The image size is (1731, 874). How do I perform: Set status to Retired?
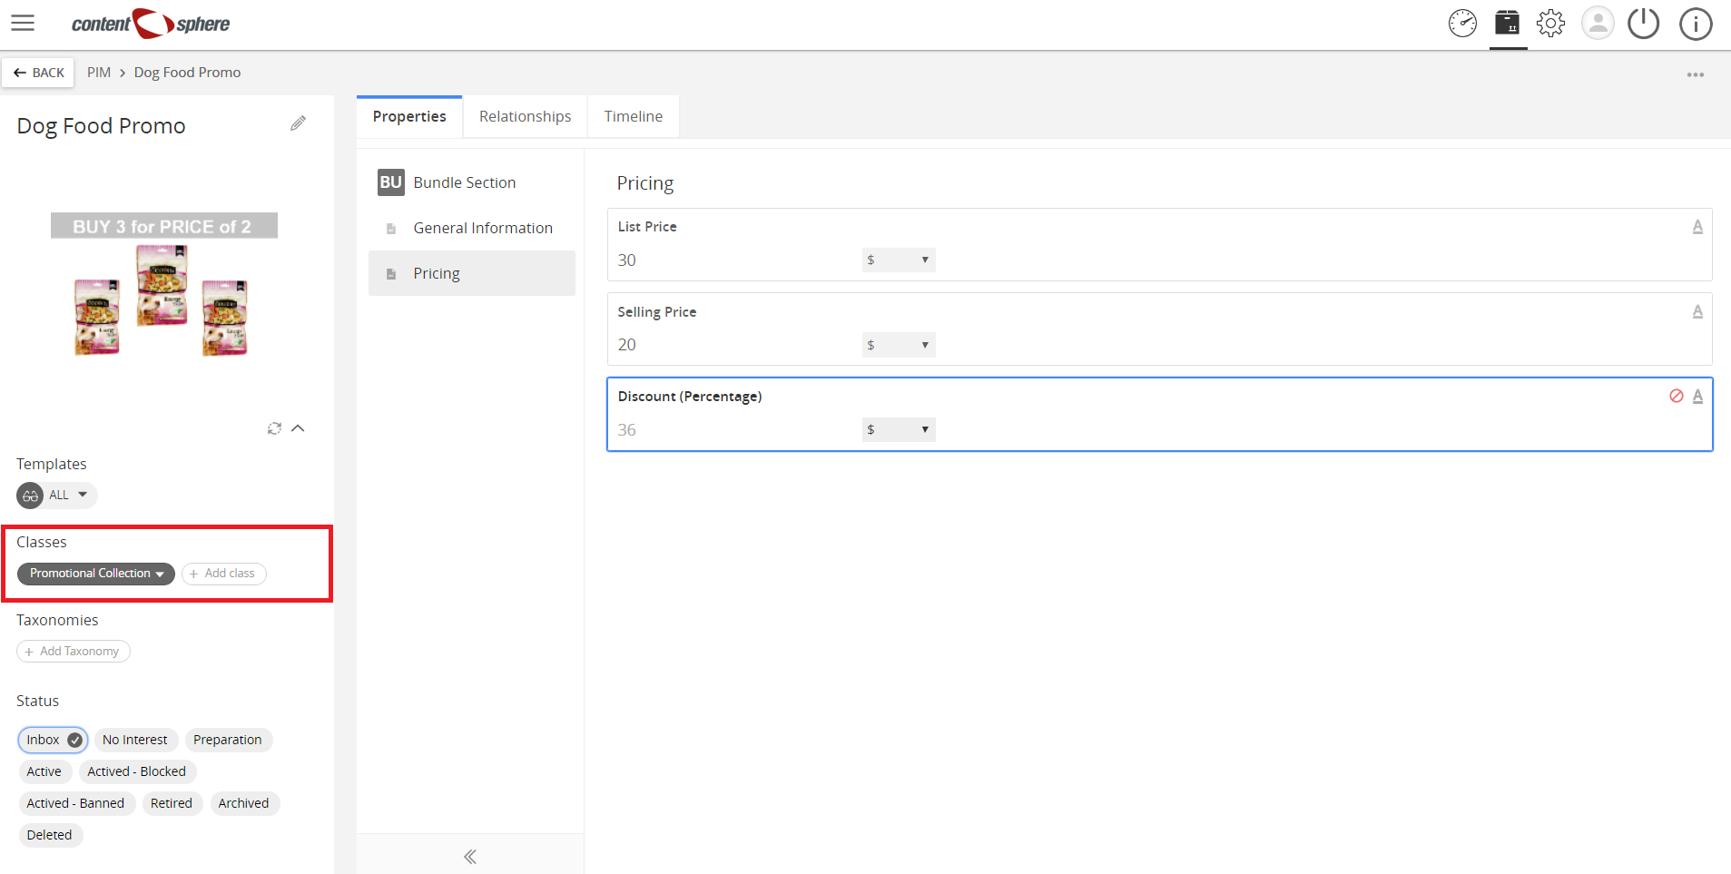[x=172, y=803]
